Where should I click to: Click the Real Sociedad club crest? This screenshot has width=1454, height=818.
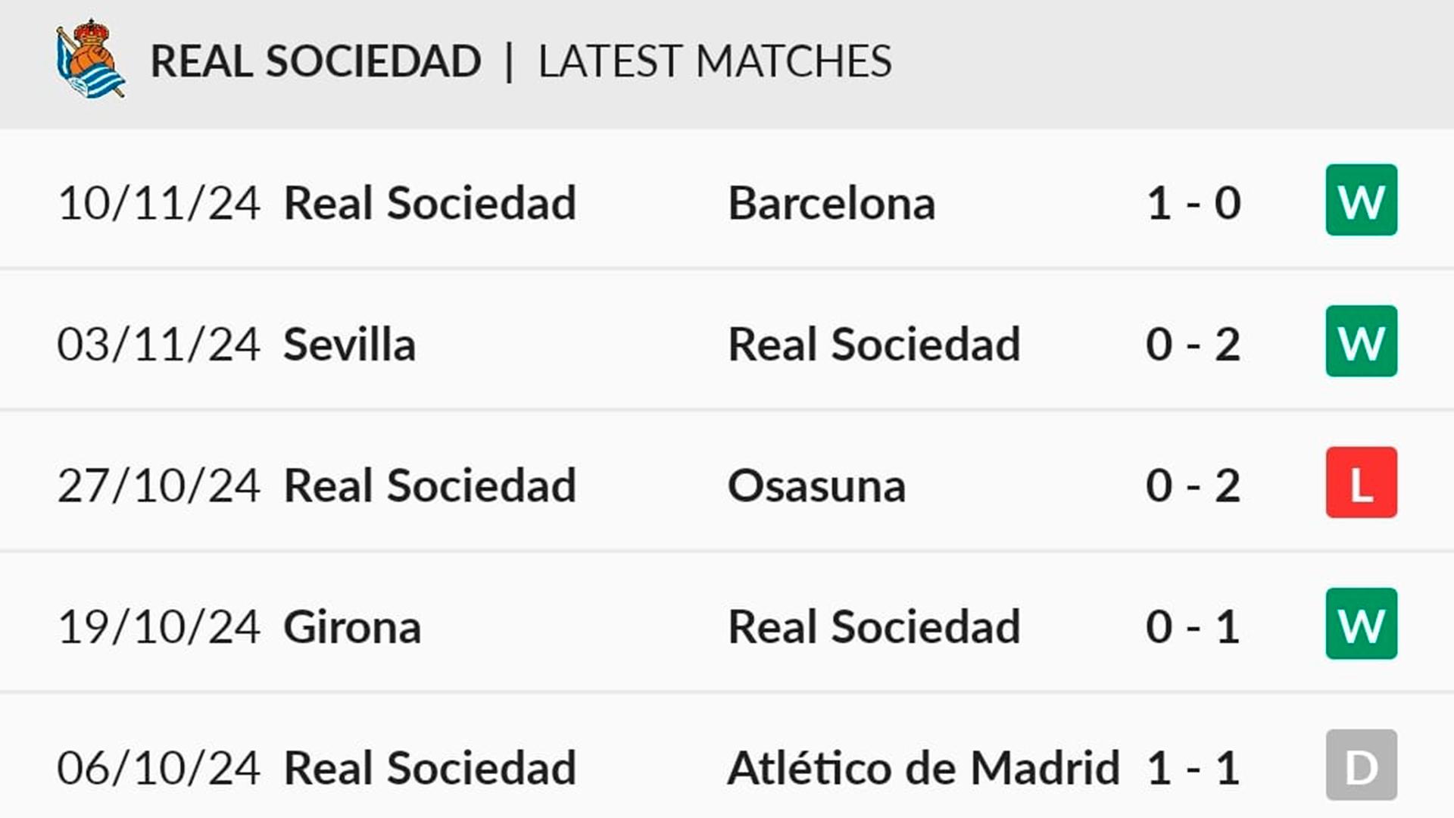click(x=90, y=60)
